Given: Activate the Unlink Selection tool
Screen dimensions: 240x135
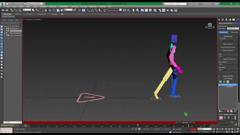Looking at the screenshot, I should coord(16,10).
